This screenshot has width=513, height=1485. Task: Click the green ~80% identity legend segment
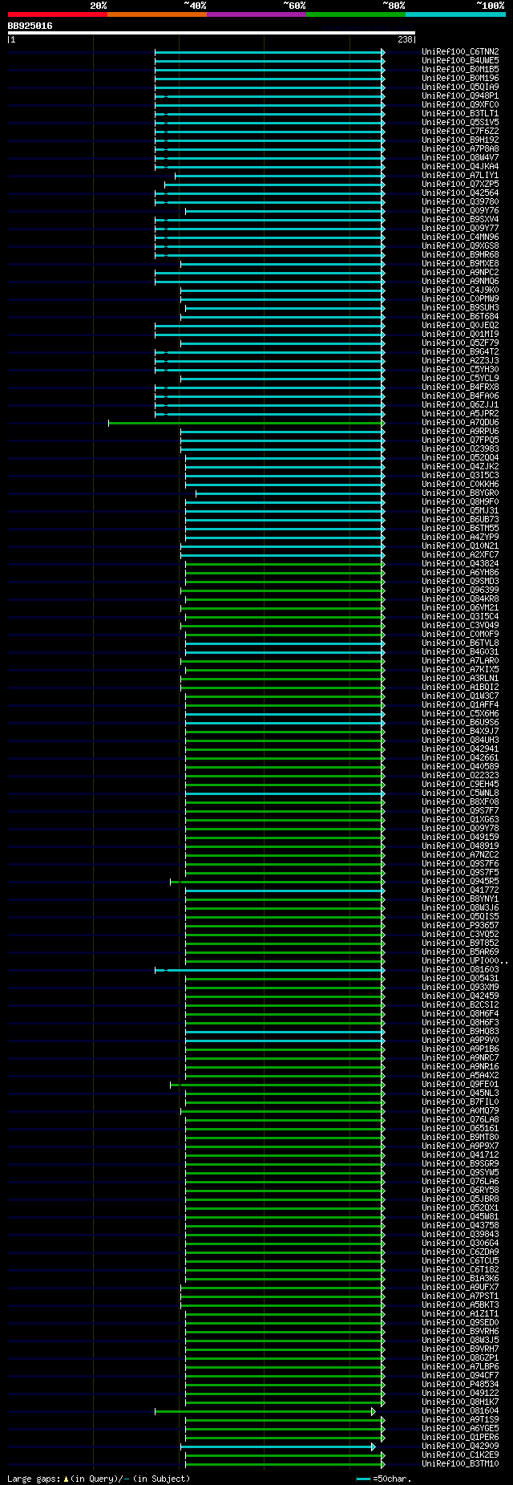tap(356, 14)
